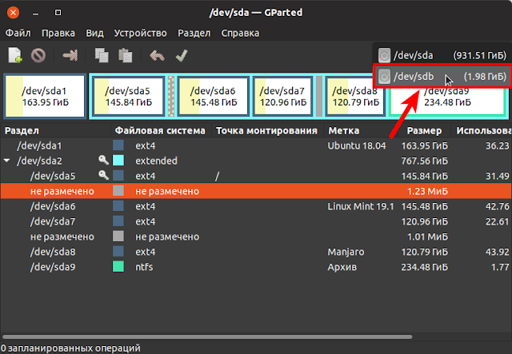The image size is (512, 354).
Task: Open the Файл menu
Action: (18, 33)
